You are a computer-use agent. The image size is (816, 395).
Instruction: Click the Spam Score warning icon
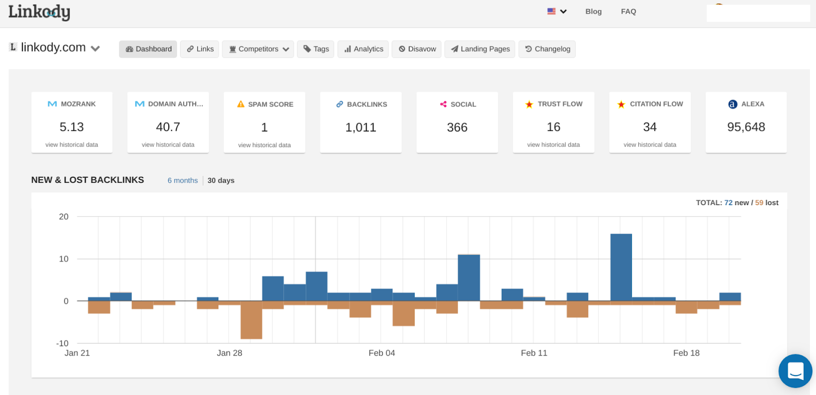241,104
